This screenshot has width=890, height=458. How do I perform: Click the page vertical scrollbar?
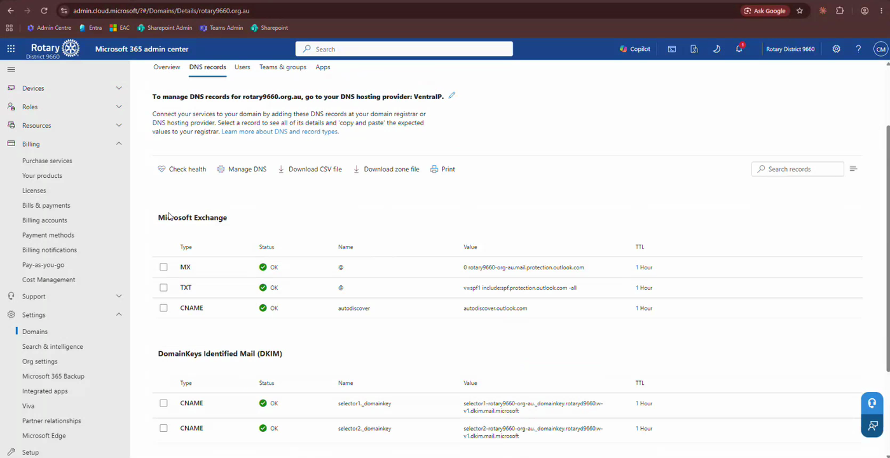tap(887, 248)
